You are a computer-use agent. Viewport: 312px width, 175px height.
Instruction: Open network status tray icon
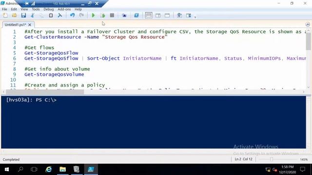[x=268, y=170]
